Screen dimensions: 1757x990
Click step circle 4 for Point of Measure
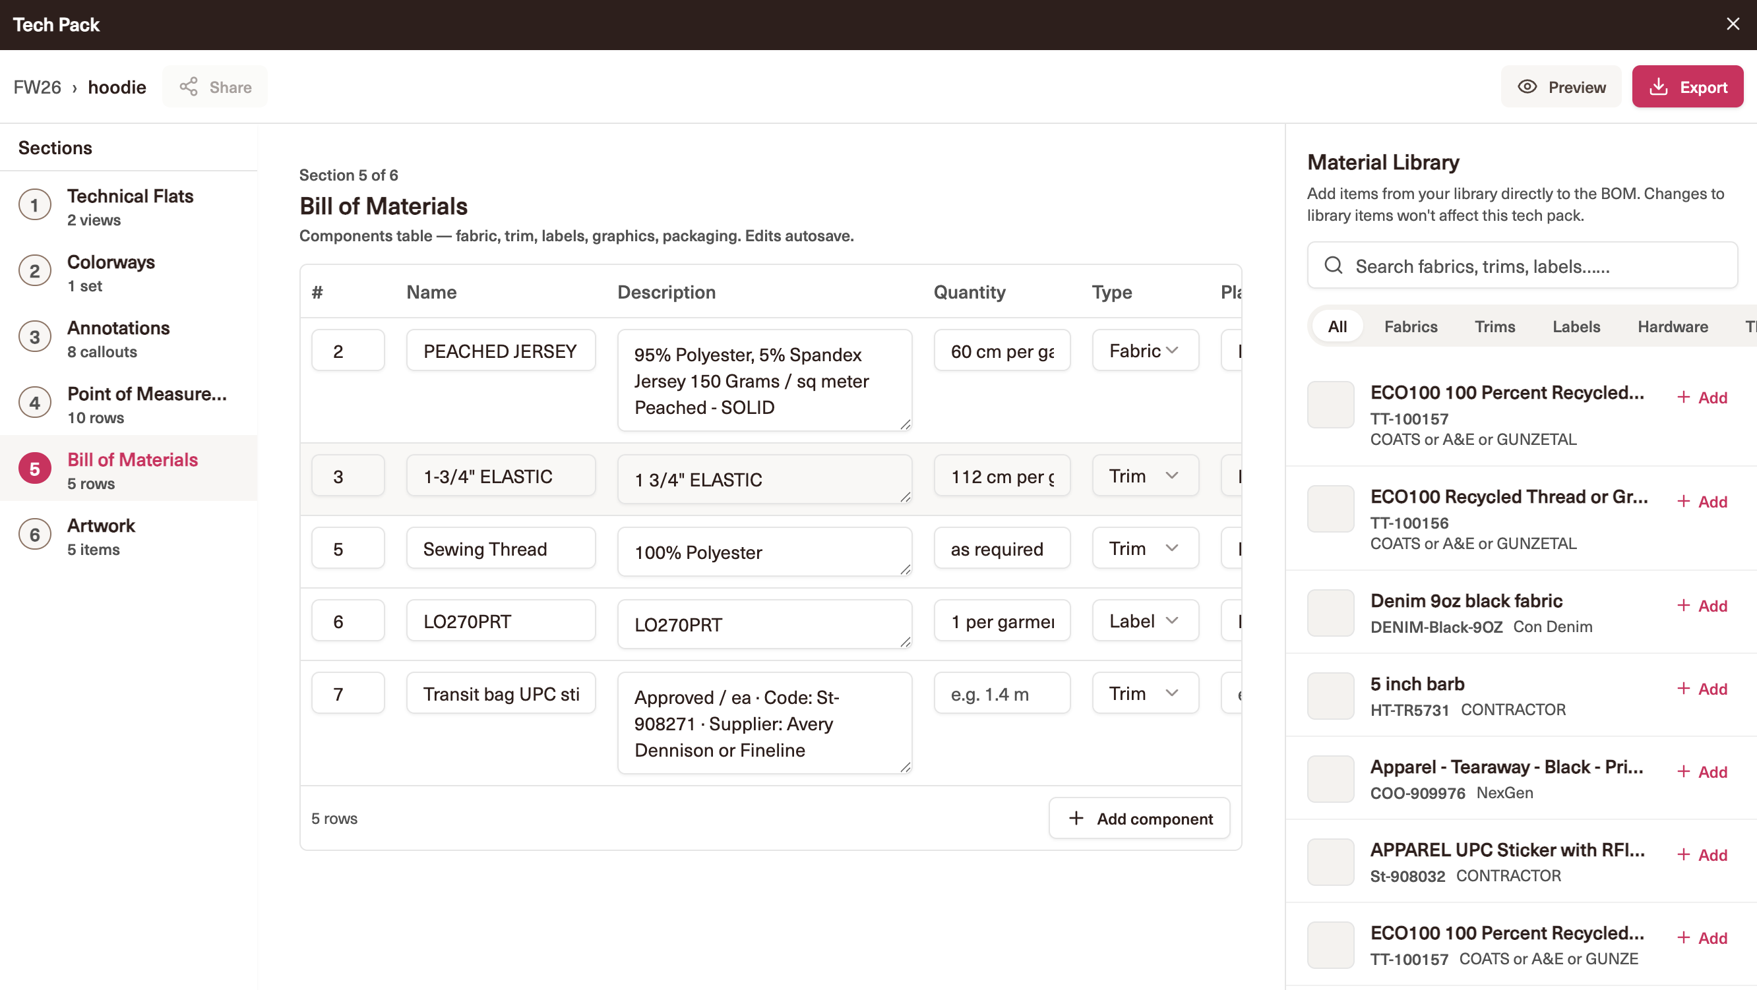35,403
